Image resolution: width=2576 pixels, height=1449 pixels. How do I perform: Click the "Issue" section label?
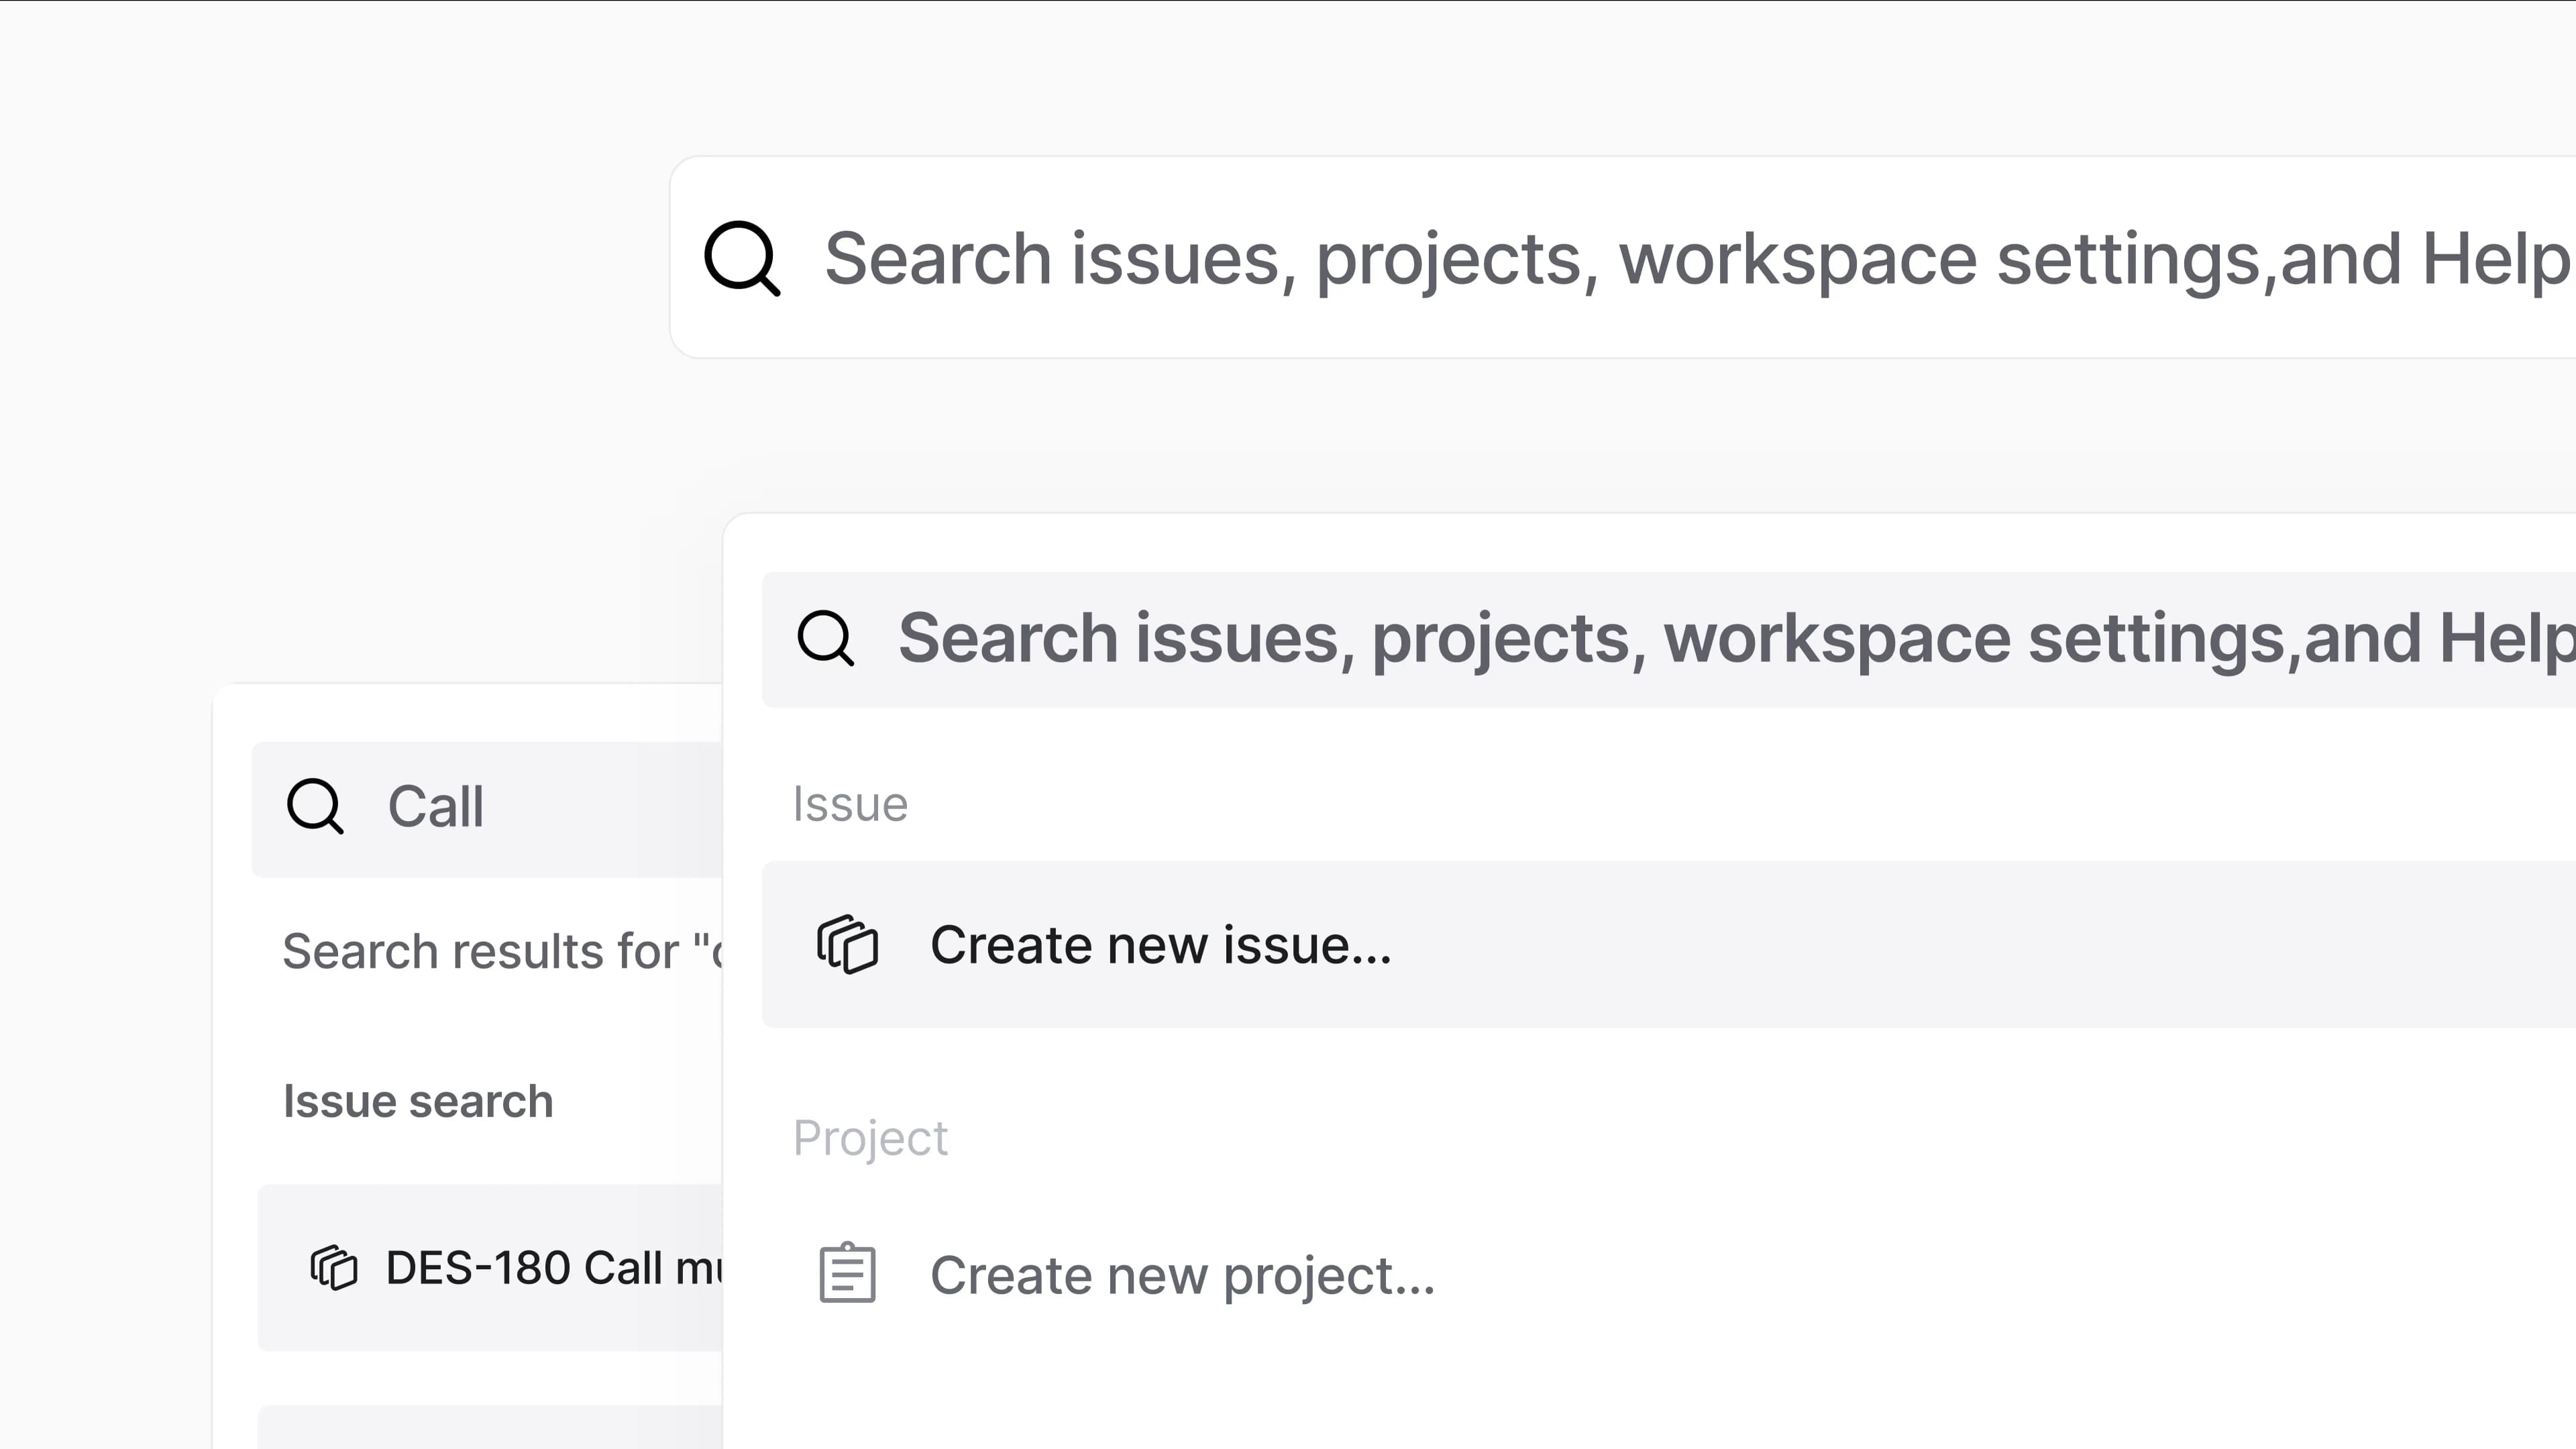(850, 804)
